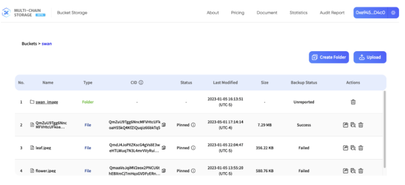Navigate back to Buckets breadcrumb
This screenshot has width=405, height=185.
(x=29, y=44)
